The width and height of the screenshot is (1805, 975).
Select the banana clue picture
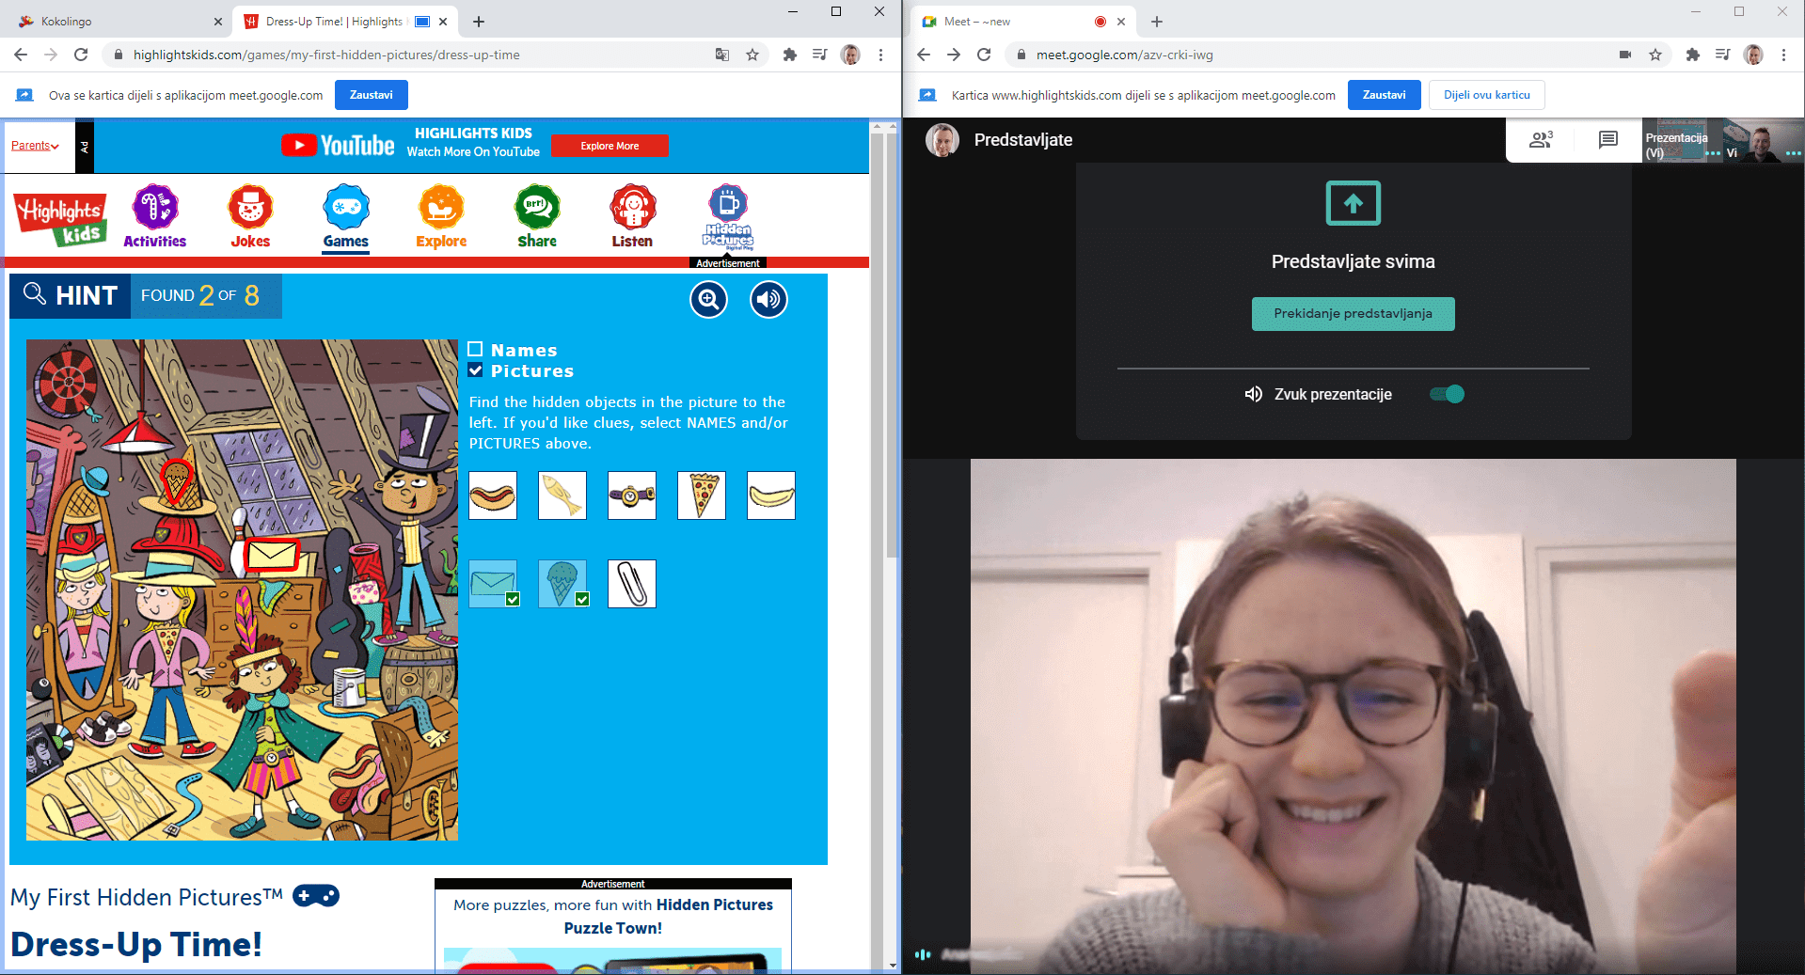click(771, 495)
